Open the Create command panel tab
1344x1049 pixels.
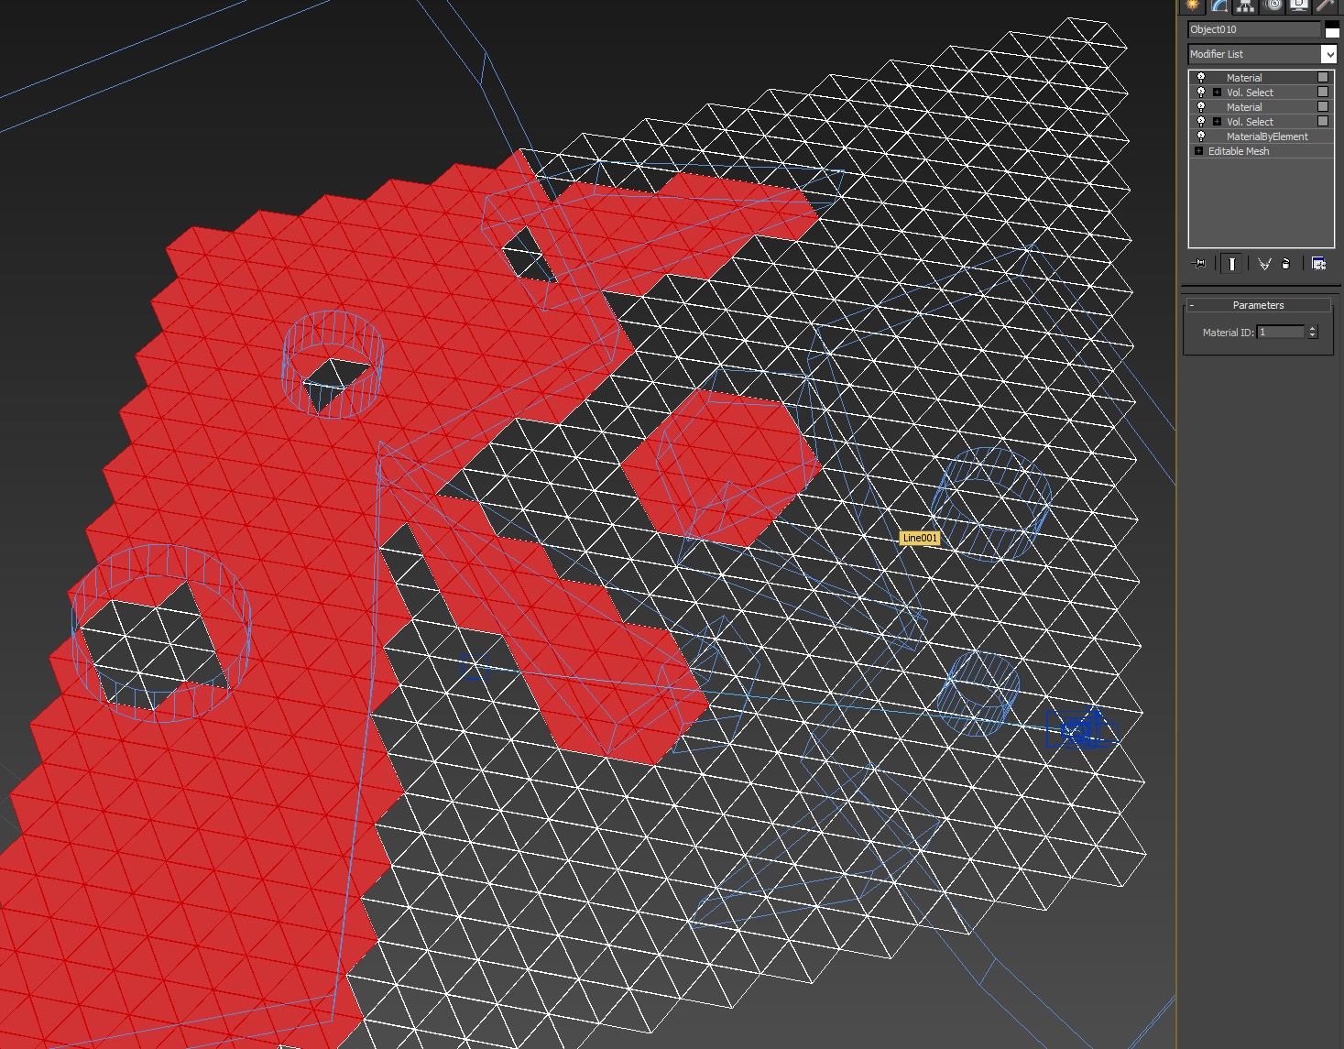point(1192,5)
